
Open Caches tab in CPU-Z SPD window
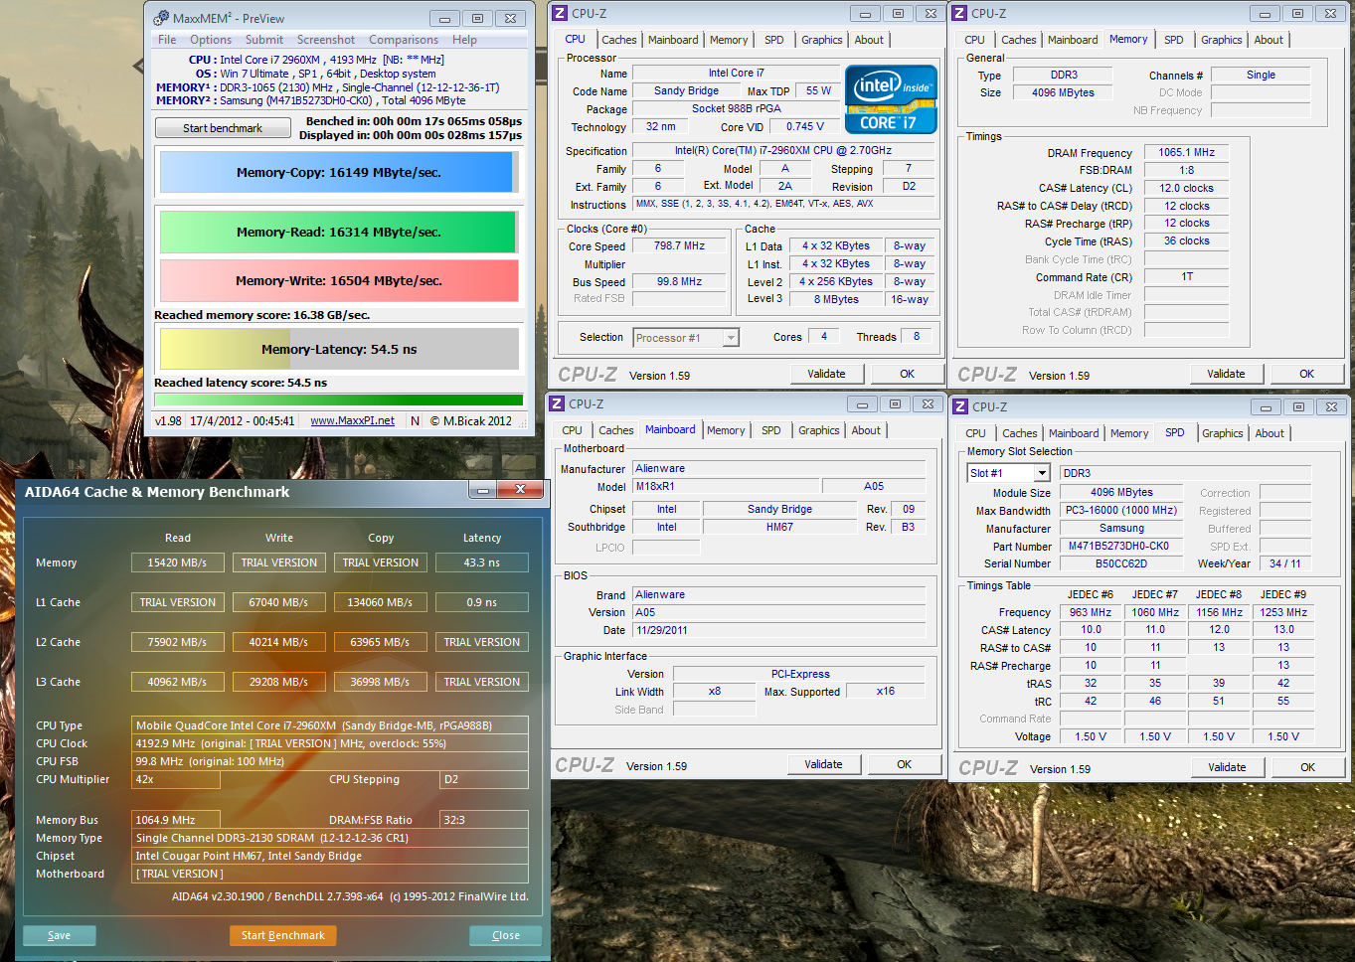coord(1020,433)
